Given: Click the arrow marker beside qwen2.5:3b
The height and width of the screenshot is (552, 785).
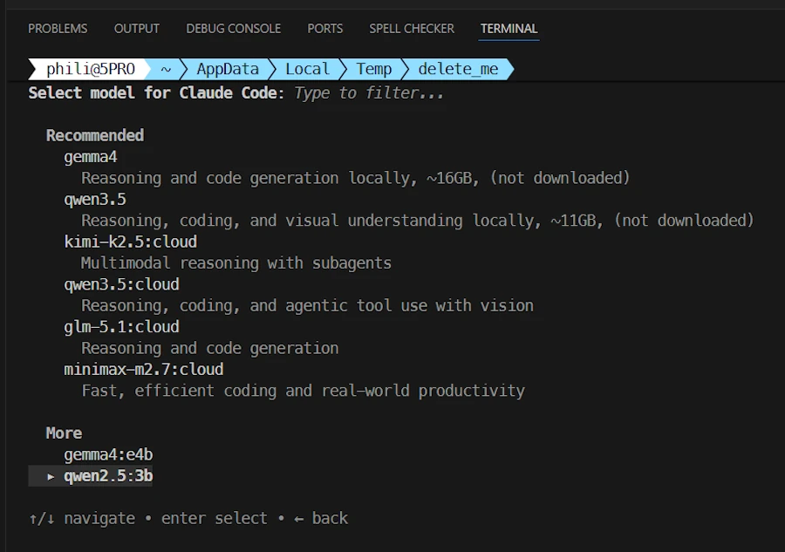Looking at the screenshot, I should point(51,476).
